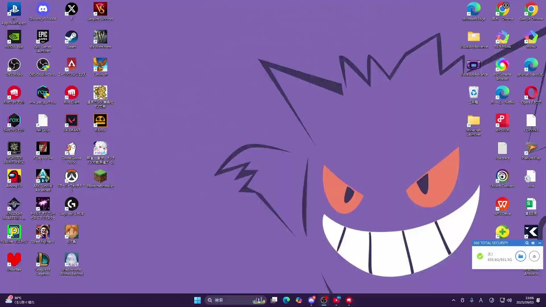
Task: Select the Street Fighter 6 icon
Action: point(43,234)
